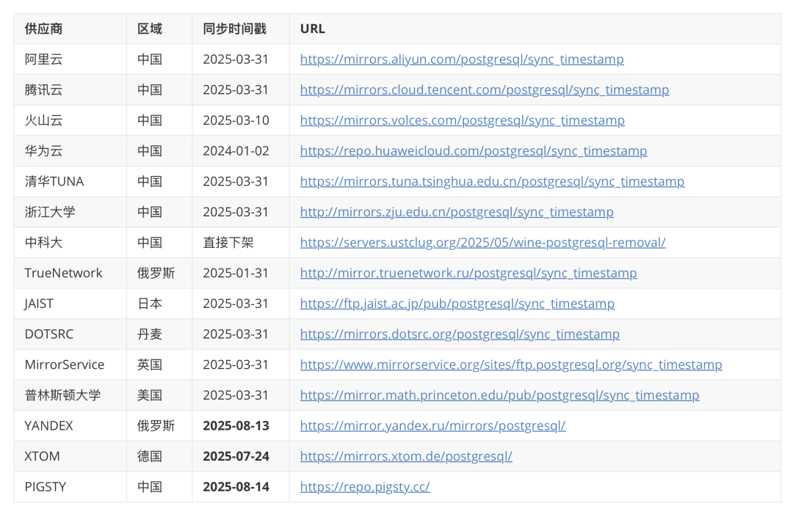The width and height of the screenshot is (793, 509).
Task: Click the bold 2025-07-24 timestamp
Action: (236, 456)
